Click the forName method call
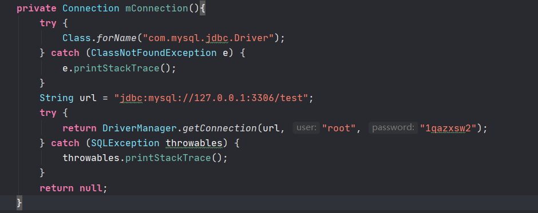 [117, 38]
